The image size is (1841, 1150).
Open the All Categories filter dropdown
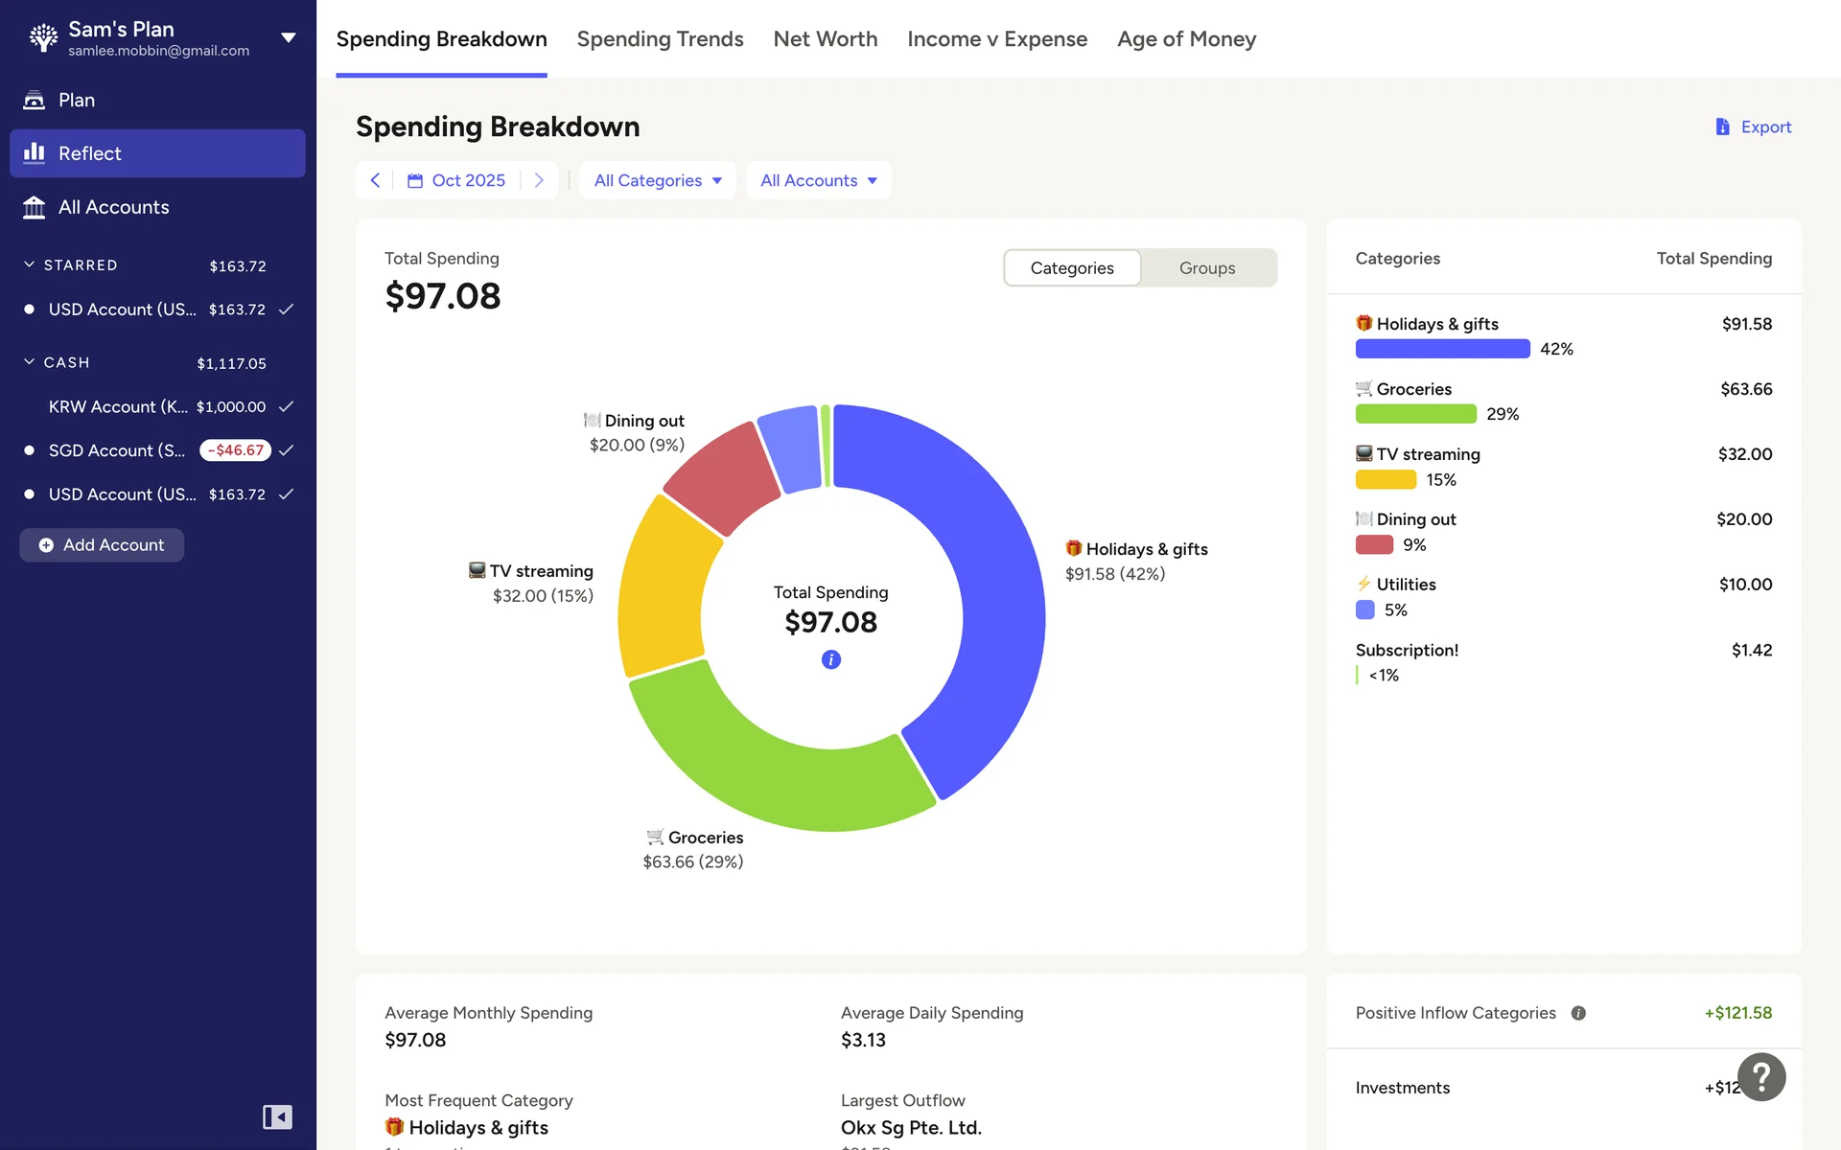point(658,180)
